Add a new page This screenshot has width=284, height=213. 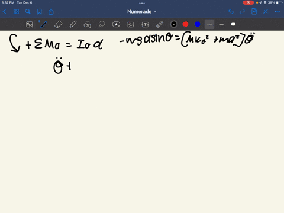coord(254,12)
